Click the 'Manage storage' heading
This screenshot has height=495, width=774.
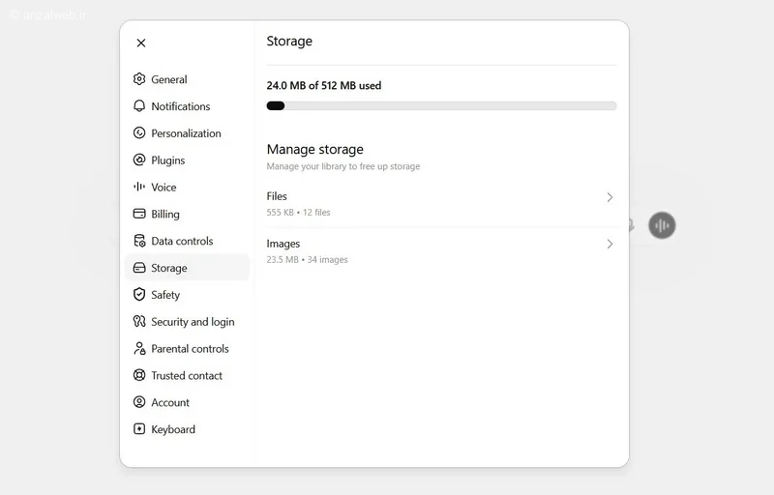tap(315, 149)
